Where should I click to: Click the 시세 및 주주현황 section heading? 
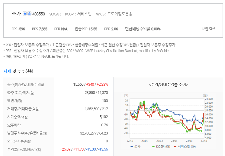pyautogui.click(x=18, y=71)
